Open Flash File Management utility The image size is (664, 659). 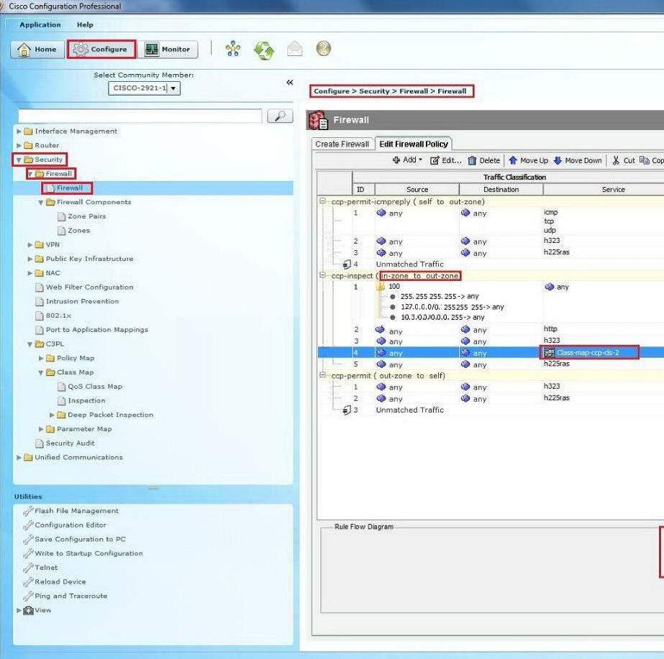click(71, 511)
